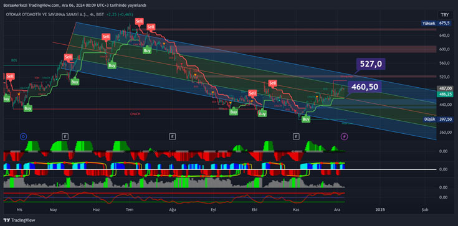The height and width of the screenshot is (226, 458).
Task: Click the Haz month label on time axis
Action: (97, 210)
